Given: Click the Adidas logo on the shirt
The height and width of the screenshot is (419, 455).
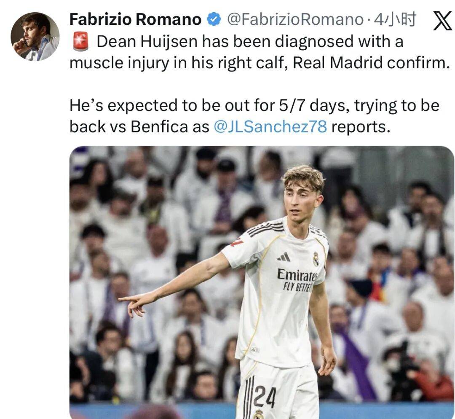Looking at the screenshot, I should pyautogui.click(x=284, y=257).
